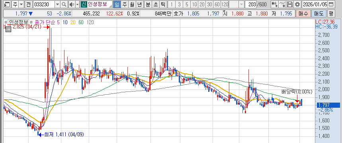Screen dimensions: 342x143
Task: Click the small square marker before 인성정보 in the legend
Action: click(x=6, y=22)
